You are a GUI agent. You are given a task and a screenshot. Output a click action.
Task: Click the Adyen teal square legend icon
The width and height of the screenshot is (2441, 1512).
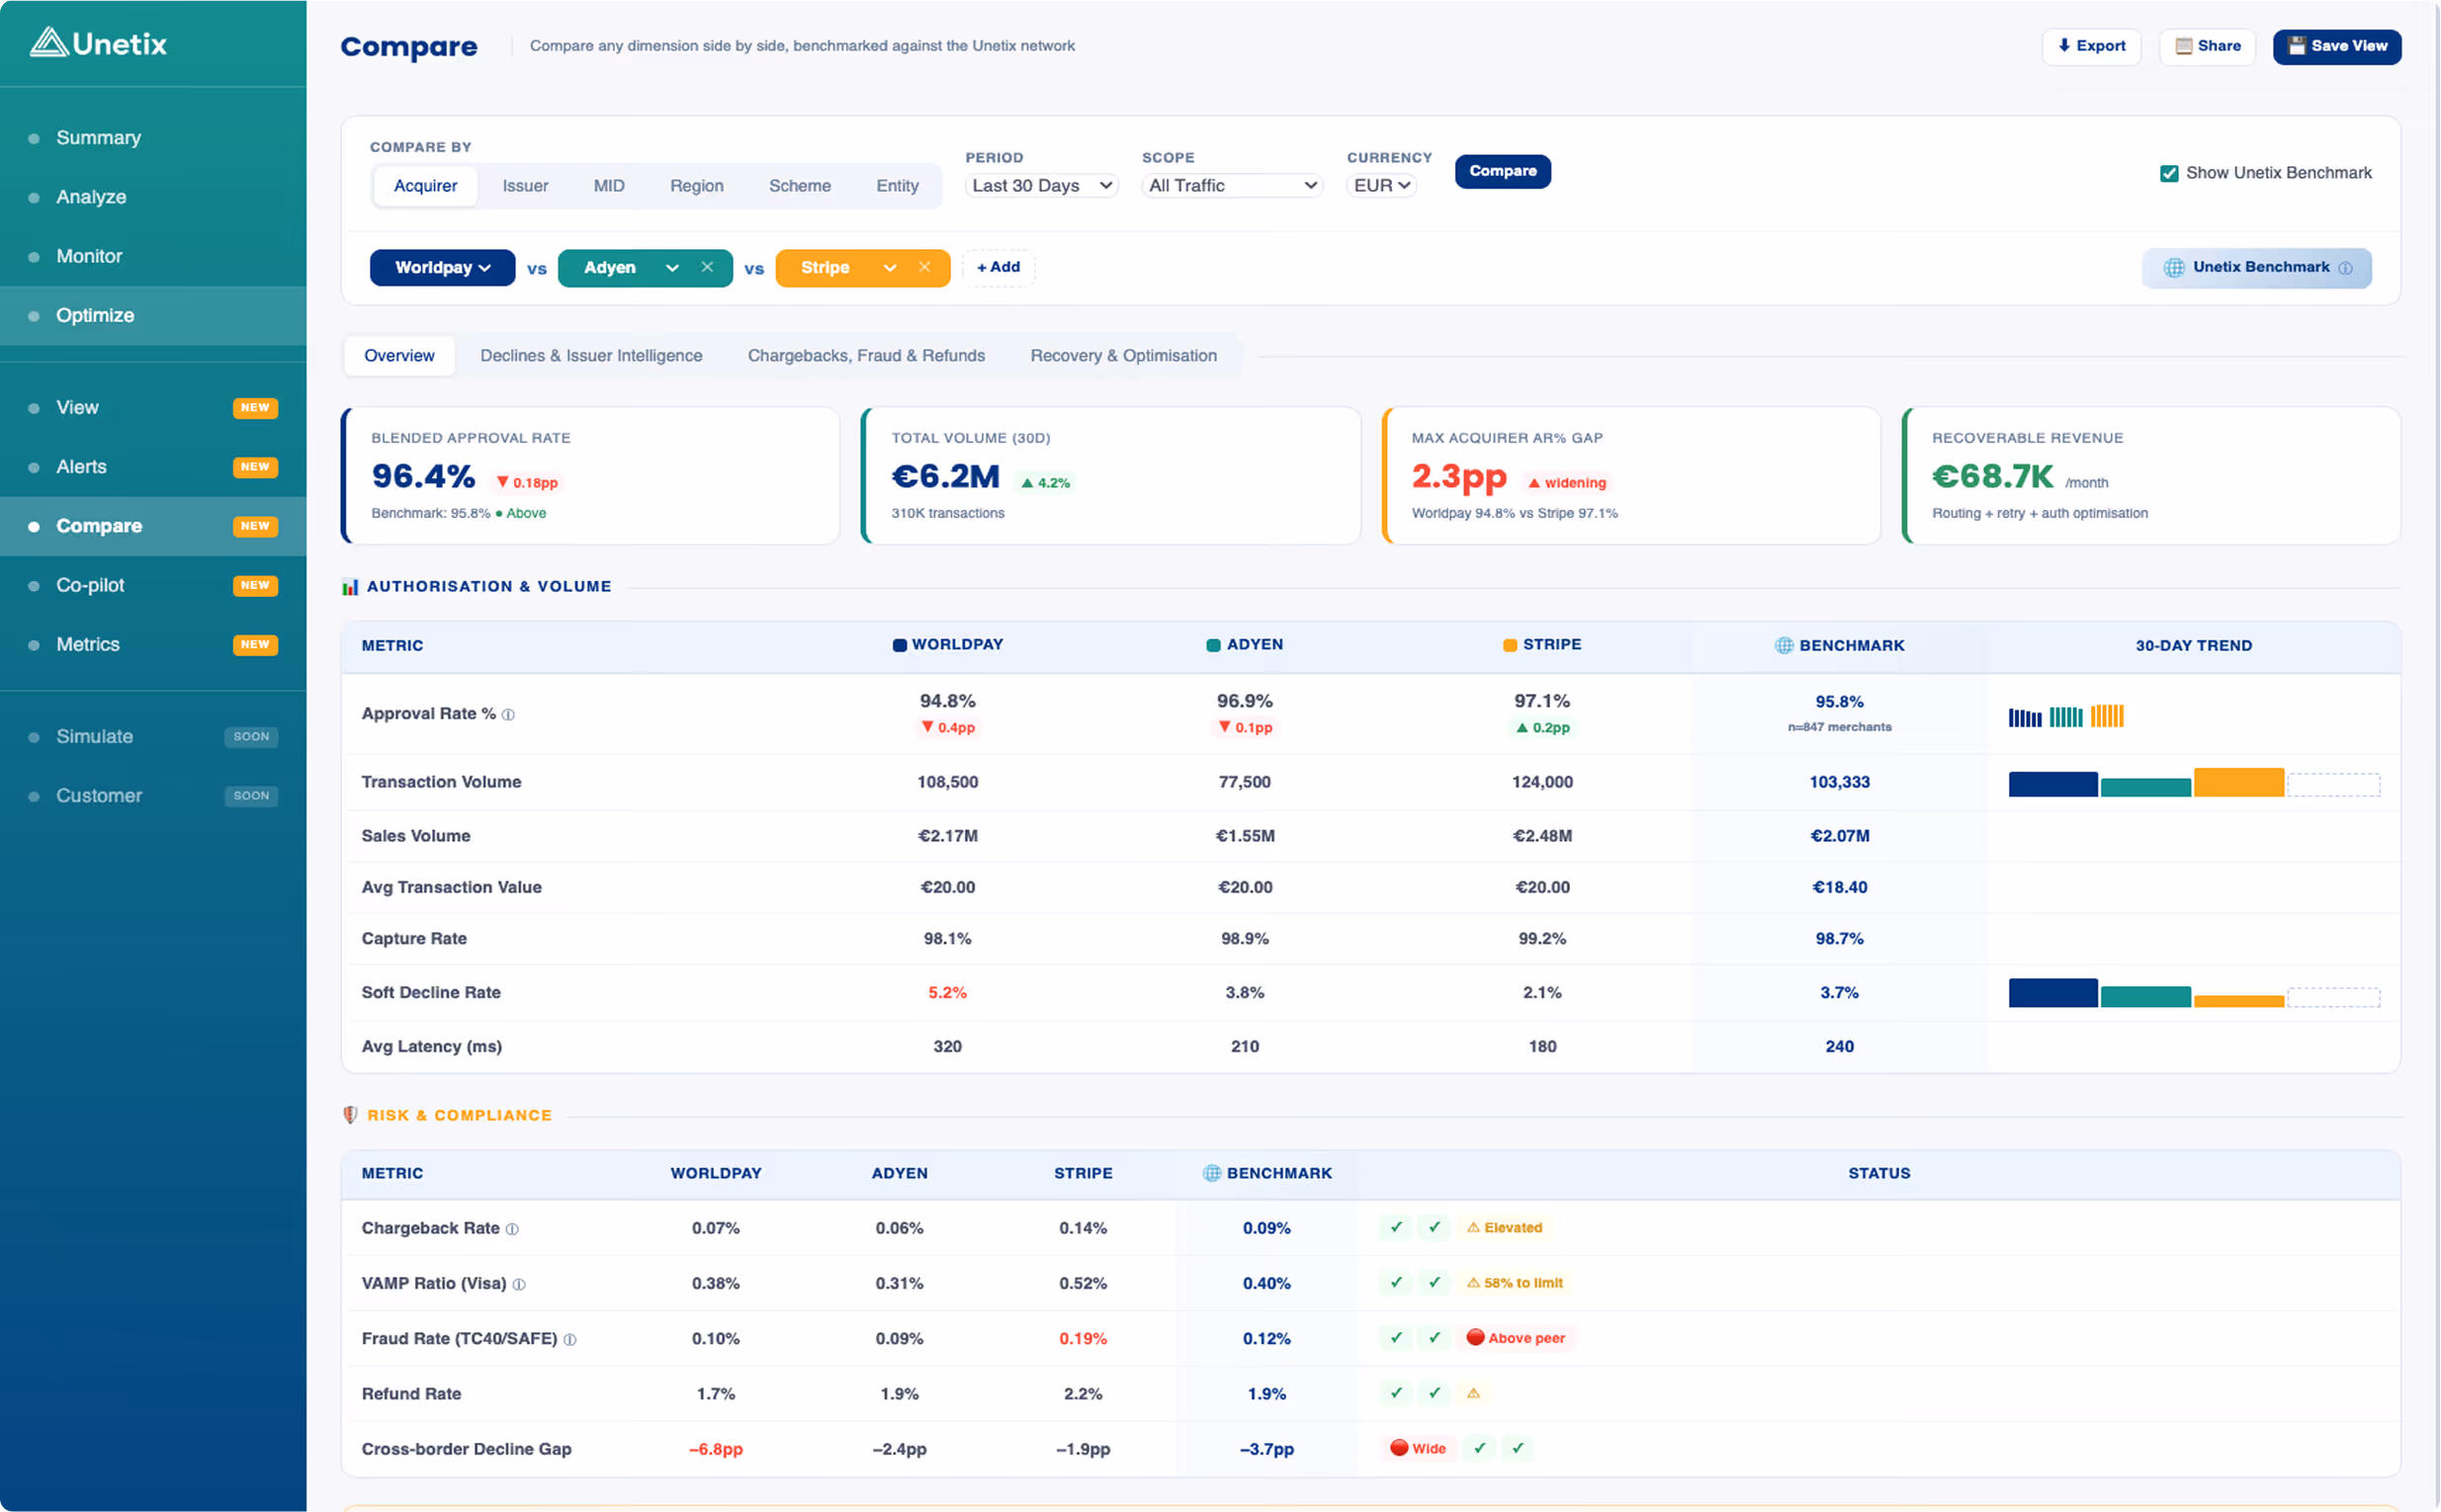(1213, 645)
